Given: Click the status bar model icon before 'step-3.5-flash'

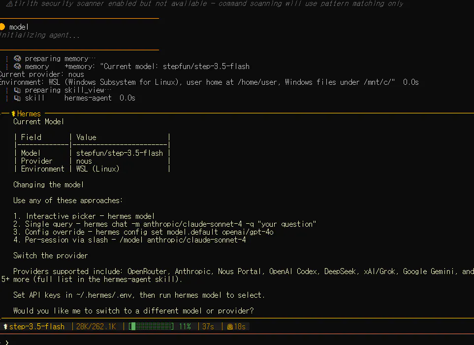Looking at the screenshot, I should click(5, 327).
